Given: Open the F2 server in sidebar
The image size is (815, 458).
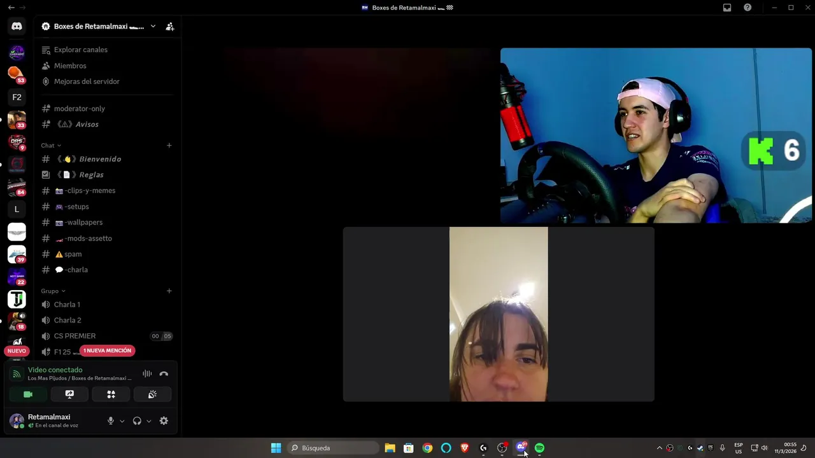Looking at the screenshot, I should (x=17, y=97).
